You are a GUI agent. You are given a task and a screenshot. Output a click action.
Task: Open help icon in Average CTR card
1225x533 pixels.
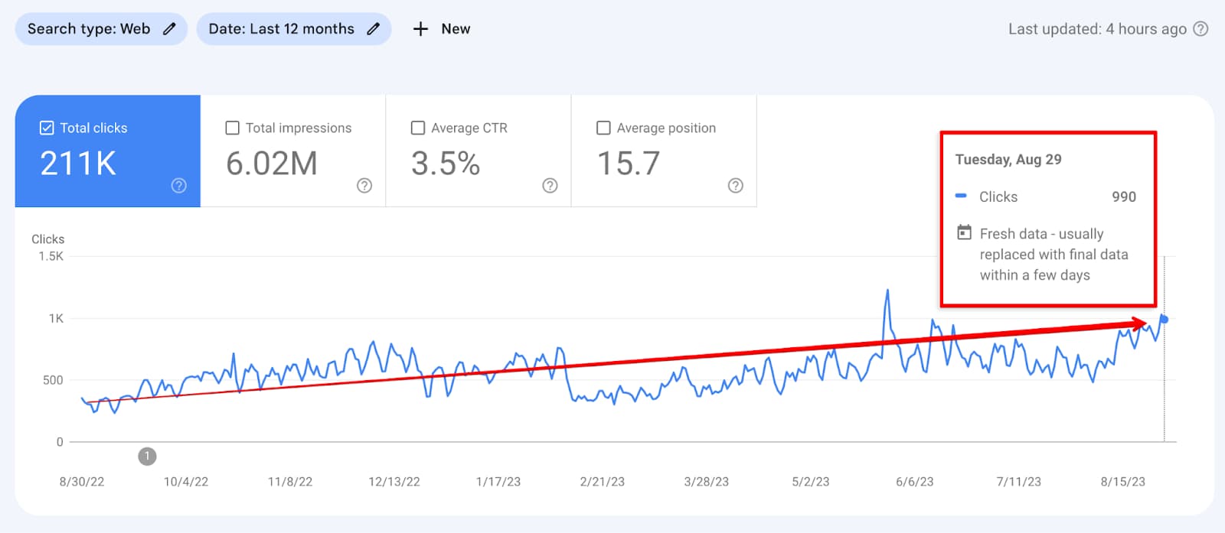tap(550, 186)
